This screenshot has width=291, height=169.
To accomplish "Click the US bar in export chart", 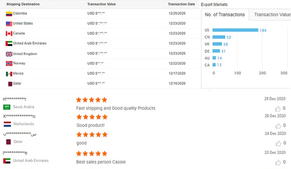I will (x=236, y=30).
